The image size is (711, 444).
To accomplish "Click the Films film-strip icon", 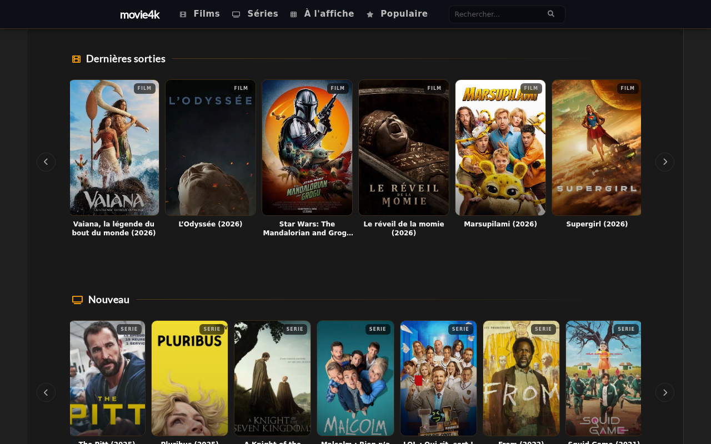I will click(183, 14).
